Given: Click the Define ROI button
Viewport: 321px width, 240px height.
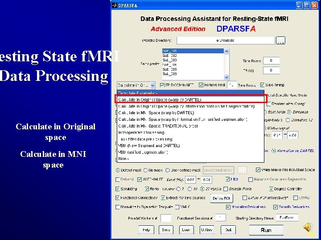Looking at the screenshot, I should 222,198.
